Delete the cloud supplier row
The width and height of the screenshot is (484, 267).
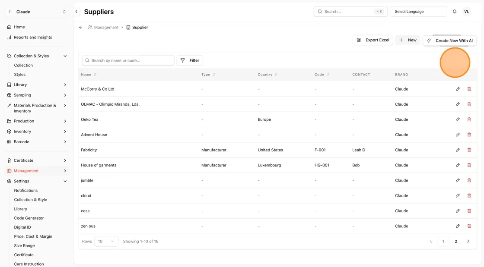pos(469,195)
